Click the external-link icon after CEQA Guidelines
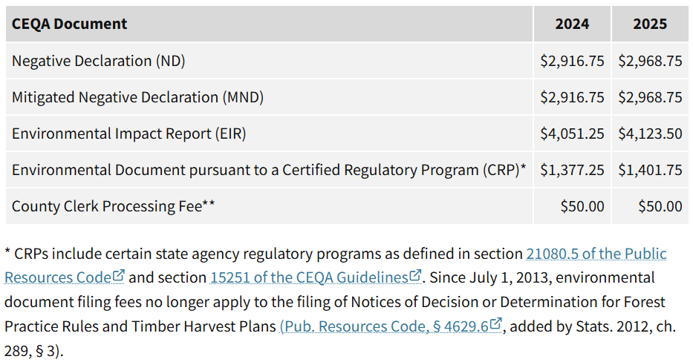Image resolution: width=693 pixels, height=362 pixels. click(416, 277)
